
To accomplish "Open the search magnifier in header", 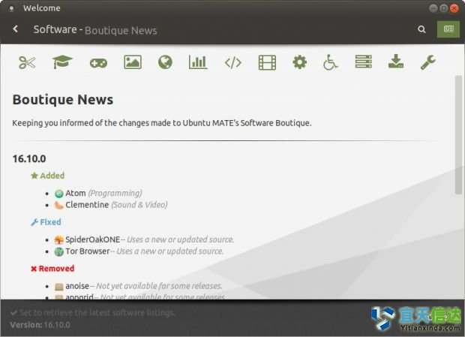I will (x=422, y=30).
